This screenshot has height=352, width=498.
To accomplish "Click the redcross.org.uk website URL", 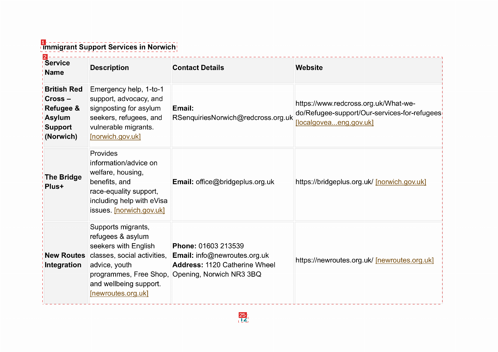I will [368, 108].
